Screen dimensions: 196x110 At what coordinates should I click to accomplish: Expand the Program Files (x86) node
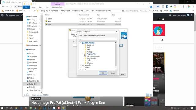tap(83, 56)
